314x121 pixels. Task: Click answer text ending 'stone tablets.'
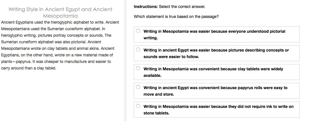(x=218, y=110)
